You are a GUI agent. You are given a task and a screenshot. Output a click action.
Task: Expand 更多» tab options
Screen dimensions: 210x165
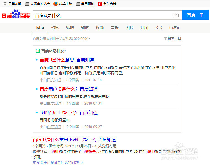pyautogui.click(x=174, y=28)
